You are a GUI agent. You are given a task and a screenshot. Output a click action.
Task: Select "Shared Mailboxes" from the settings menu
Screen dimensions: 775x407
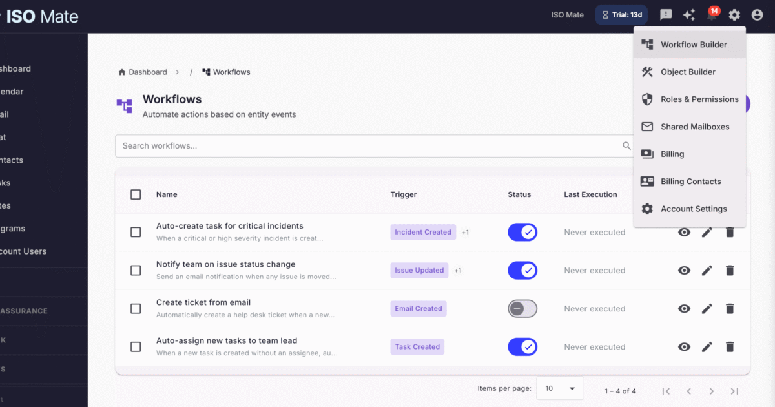[694, 126]
